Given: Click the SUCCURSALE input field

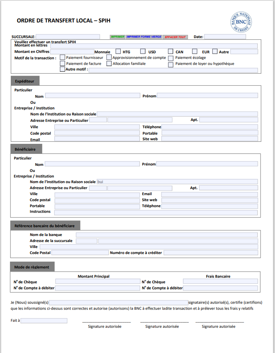Looking at the screenshot, I should (x=68, y=37).
